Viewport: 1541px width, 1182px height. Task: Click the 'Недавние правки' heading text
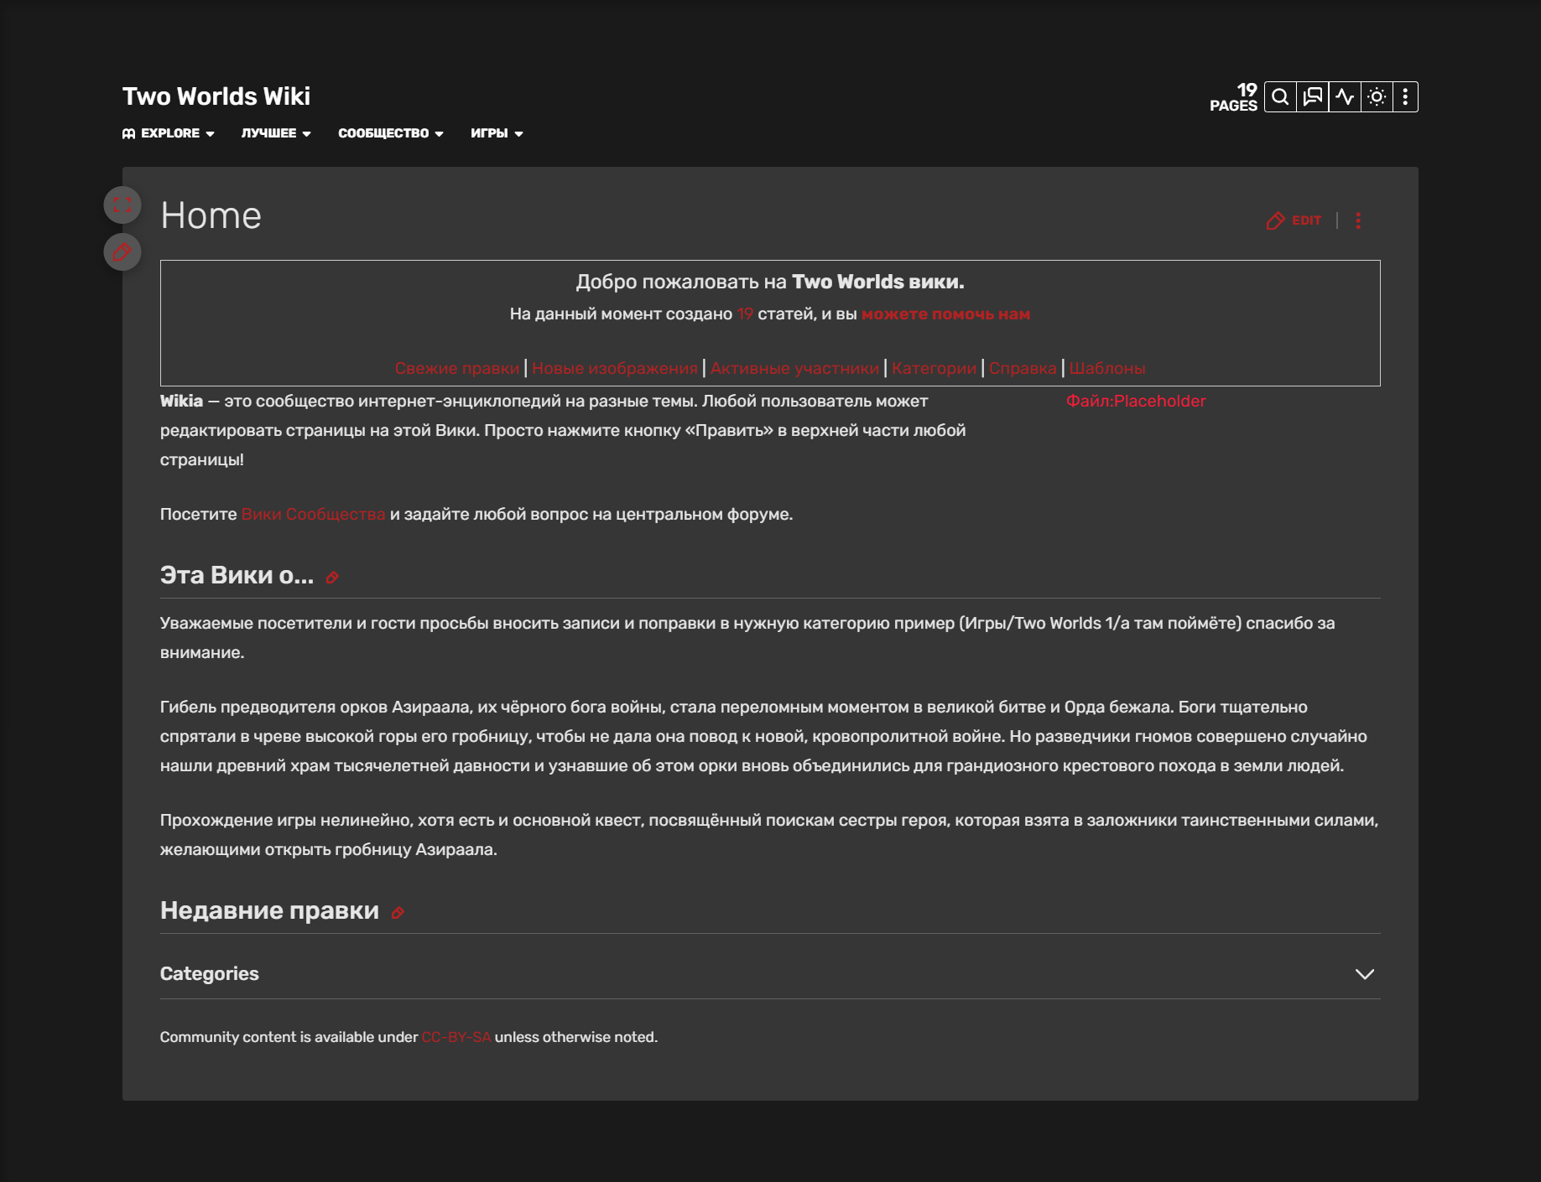(269, 910)
